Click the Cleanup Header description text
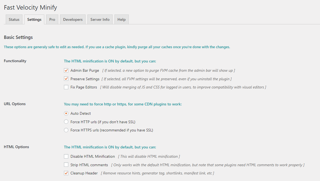320x181 pixels. pyautogui.click(x=158, y=173)
